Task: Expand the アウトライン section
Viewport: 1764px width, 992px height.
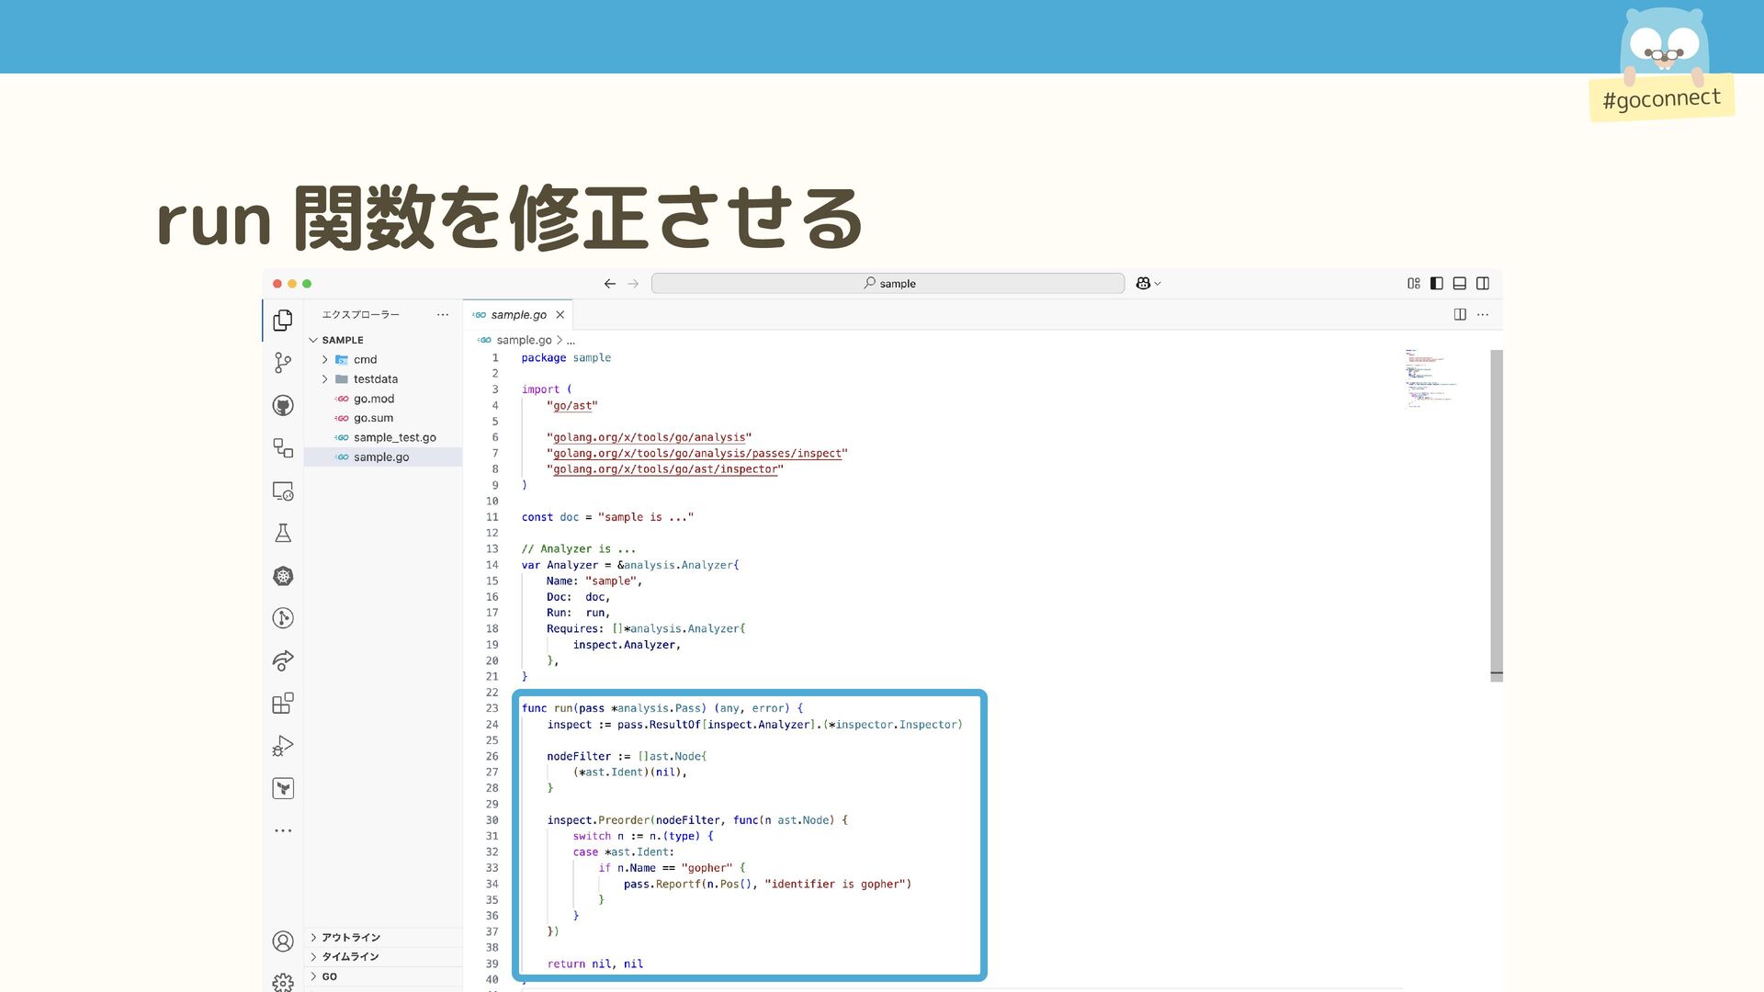Action: point(350,938)
